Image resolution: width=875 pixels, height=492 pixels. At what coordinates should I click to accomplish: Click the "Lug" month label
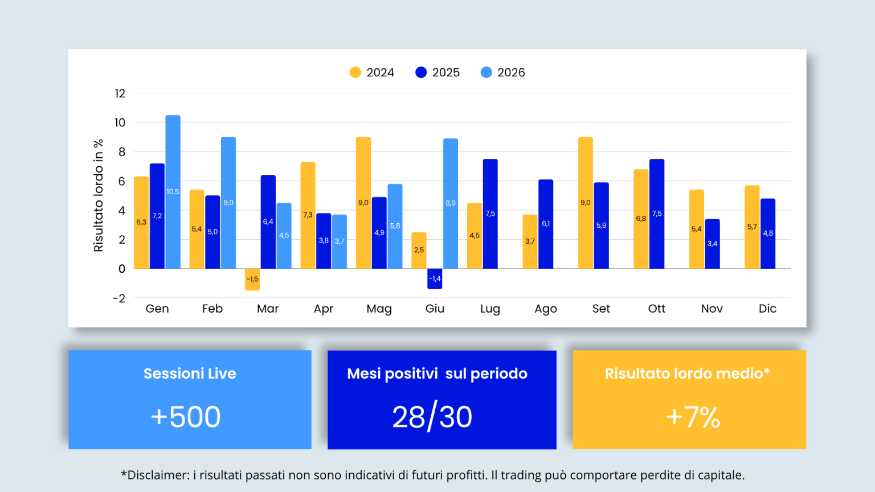tap(490, 309)
